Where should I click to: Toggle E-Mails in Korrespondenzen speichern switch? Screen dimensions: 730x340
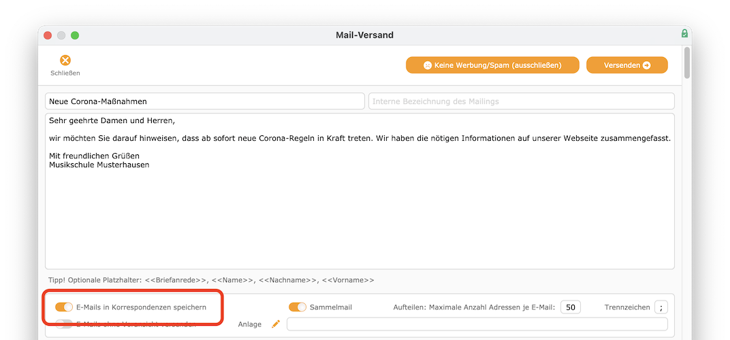pyautogui.click(x=64, y=307)
